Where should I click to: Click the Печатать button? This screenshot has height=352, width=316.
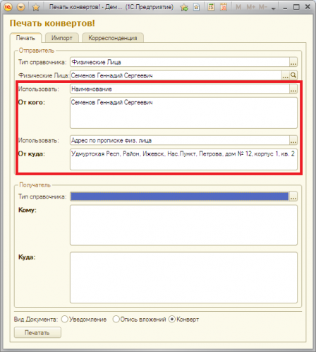[37, 332]
